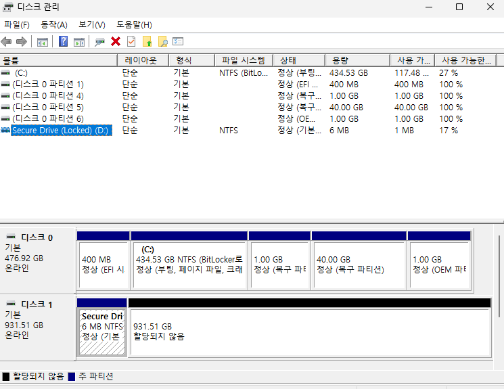This screenshot has height=389, width=504.
Task: Select the Secure Dri 6 MB NTFS block
Action: [x=102, y=327]
